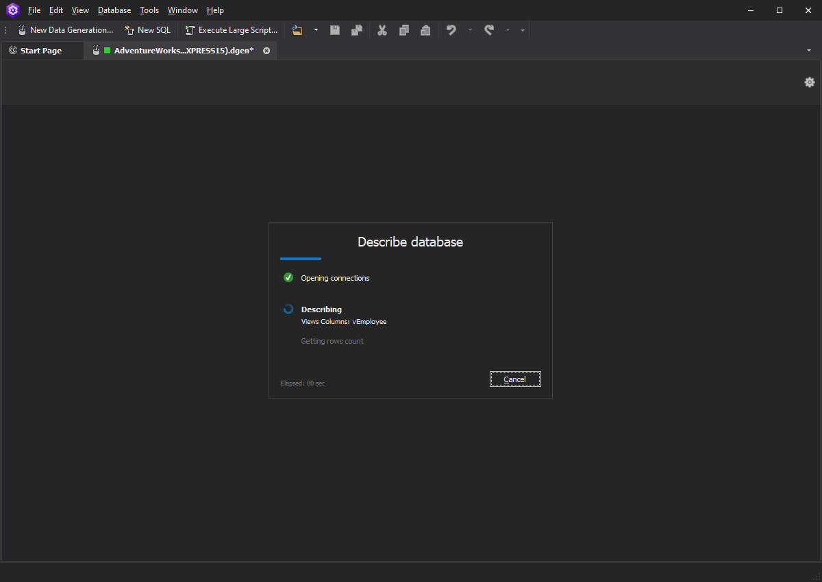This screenshot has height=582, width=822.
Task: Cancel the Describe database operation
Action: point(515,379)
